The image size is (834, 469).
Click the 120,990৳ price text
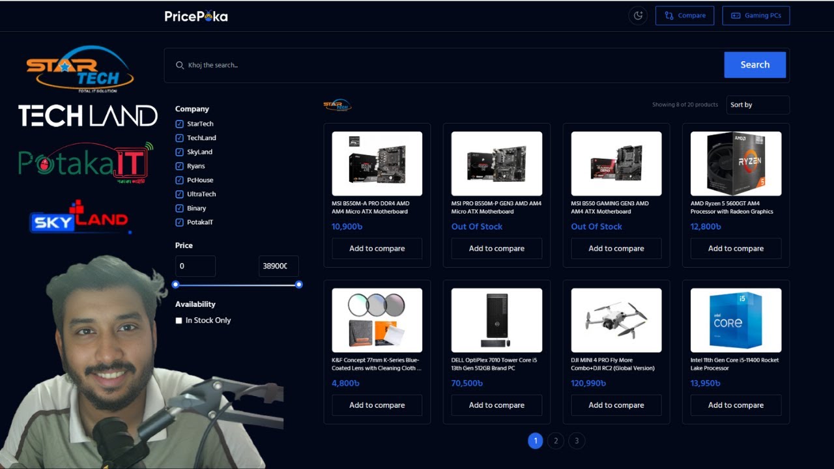pyautogui.click(x=588, y=384)
